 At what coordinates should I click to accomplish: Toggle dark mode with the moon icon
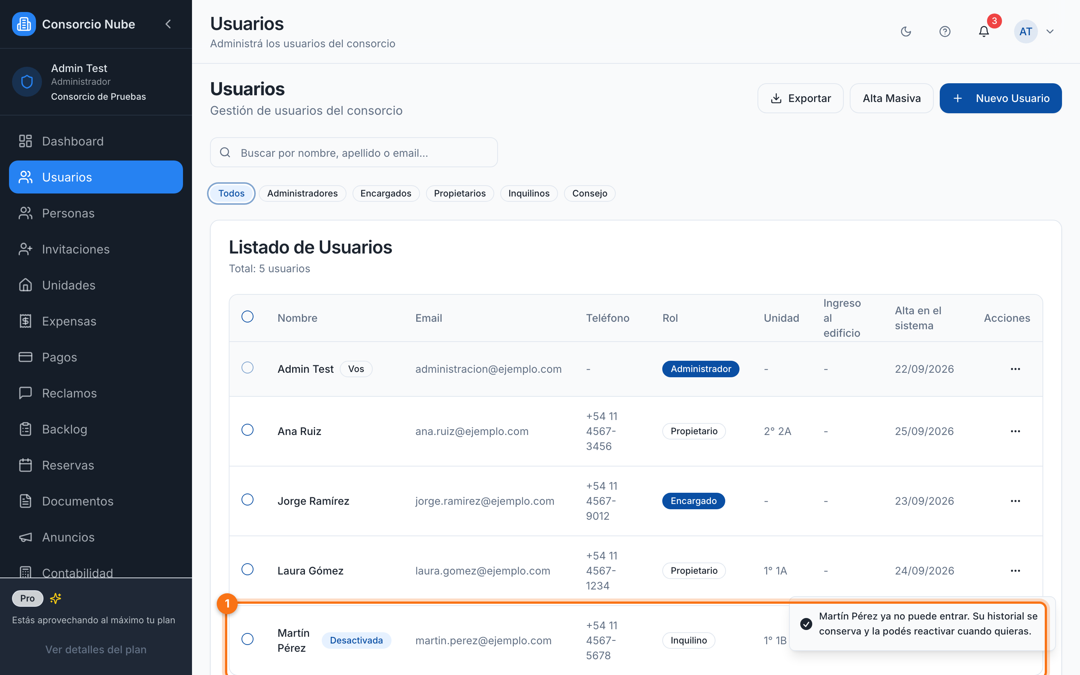[x=906, y=32]
